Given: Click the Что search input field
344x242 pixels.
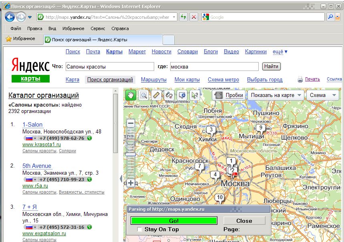Looking at the screenshot, I should point(110,67).
